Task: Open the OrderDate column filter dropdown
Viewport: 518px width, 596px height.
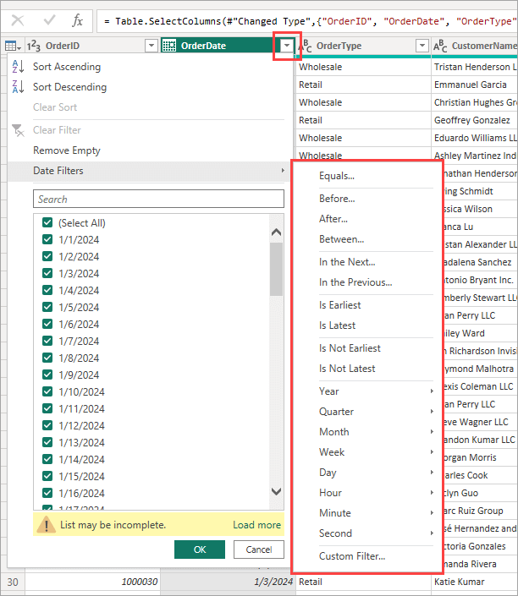Action: (287, 46)
